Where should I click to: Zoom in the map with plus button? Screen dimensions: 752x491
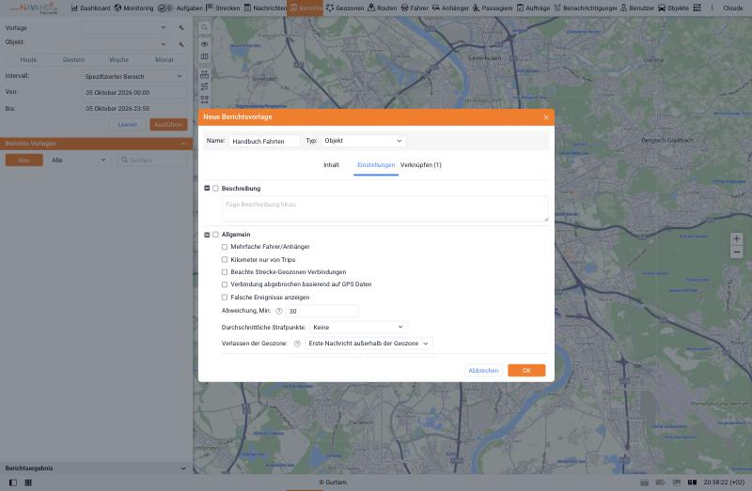click(736, 238)
